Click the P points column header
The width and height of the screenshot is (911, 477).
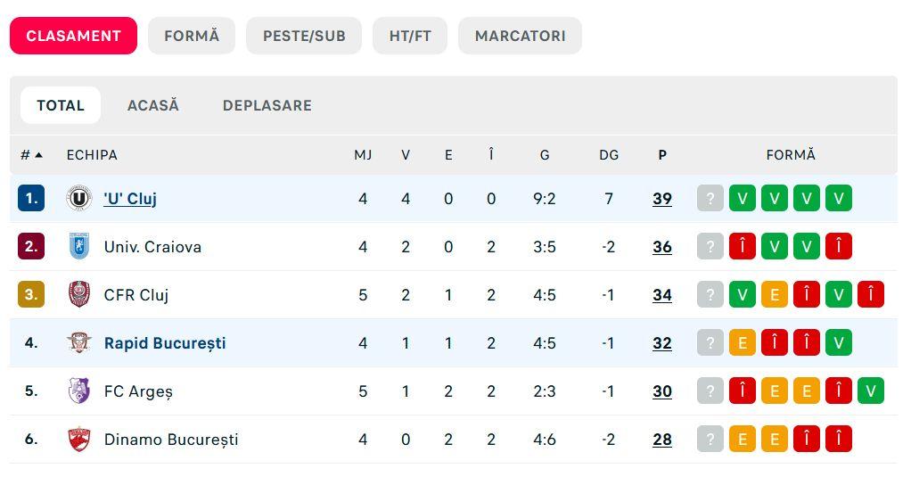click(x=662, y=154)
